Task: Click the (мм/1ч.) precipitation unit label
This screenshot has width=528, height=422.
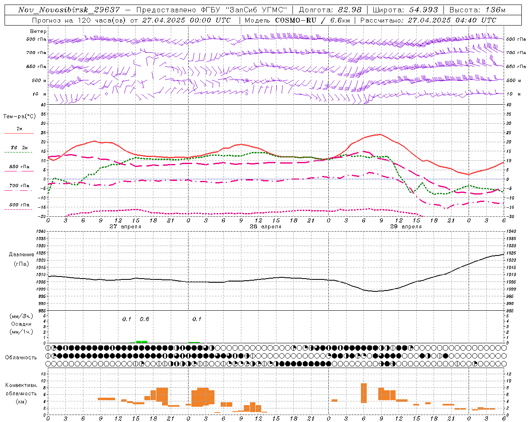Action: click(x=21, y=332)
